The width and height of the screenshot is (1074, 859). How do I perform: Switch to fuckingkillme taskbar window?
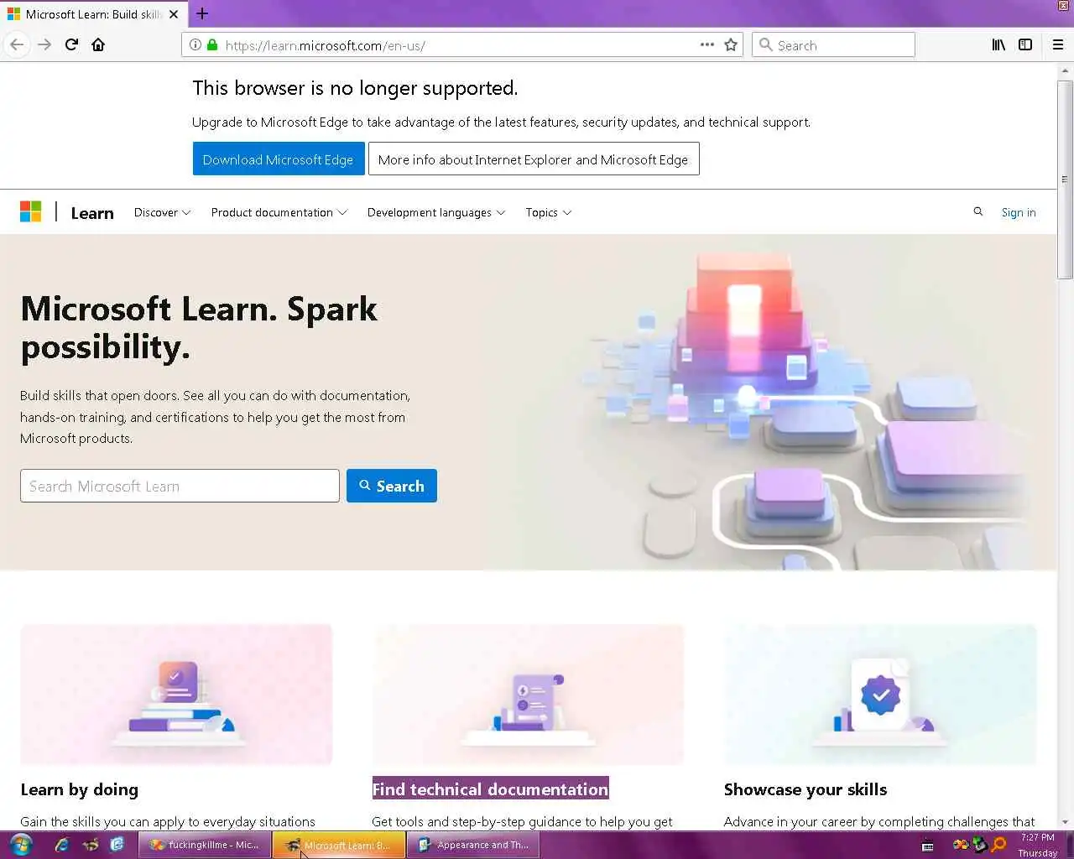(205, 845)
